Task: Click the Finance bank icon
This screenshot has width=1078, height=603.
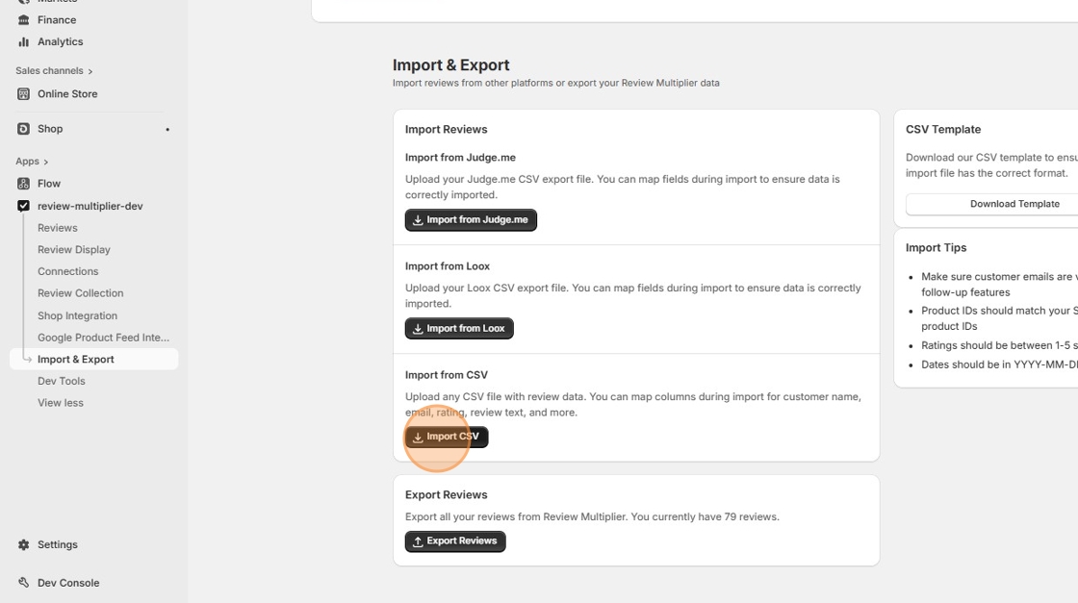Action: click(23, 20)
